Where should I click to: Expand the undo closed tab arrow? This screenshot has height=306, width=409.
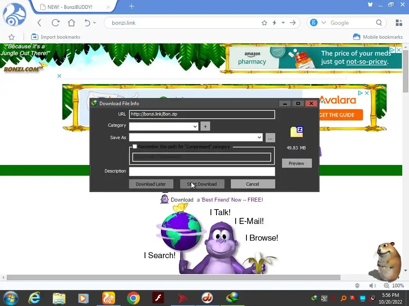[x=95, y=23]
